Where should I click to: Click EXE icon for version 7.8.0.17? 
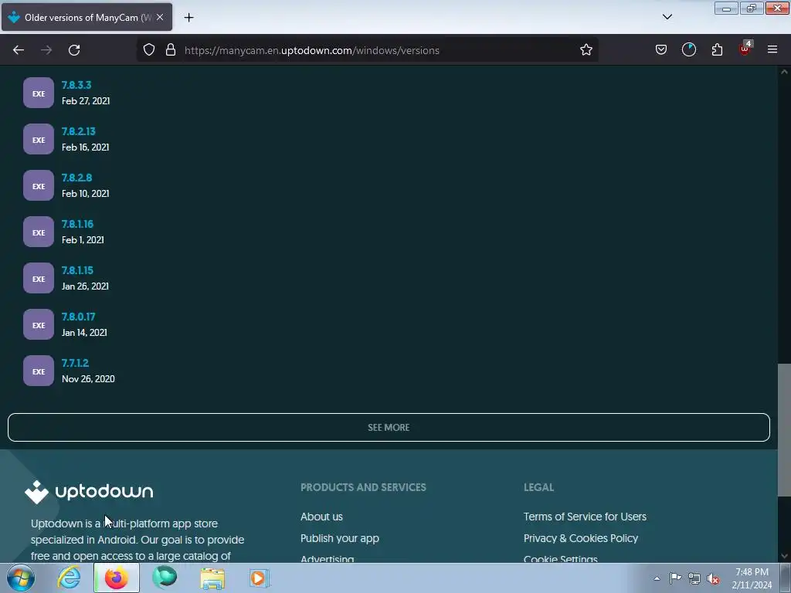(39, 325)
